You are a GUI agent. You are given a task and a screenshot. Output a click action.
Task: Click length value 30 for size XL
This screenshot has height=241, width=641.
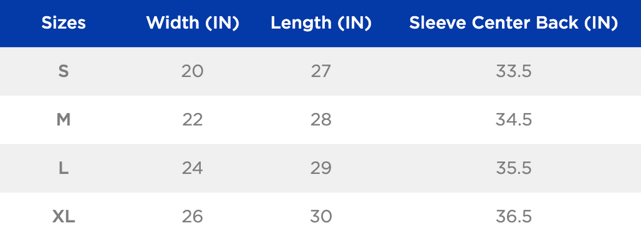tap(321, 217)
